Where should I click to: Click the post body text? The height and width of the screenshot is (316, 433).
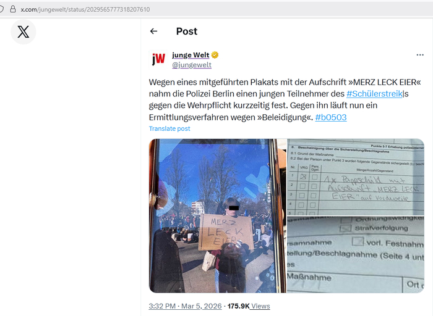[x=285, y=100]
